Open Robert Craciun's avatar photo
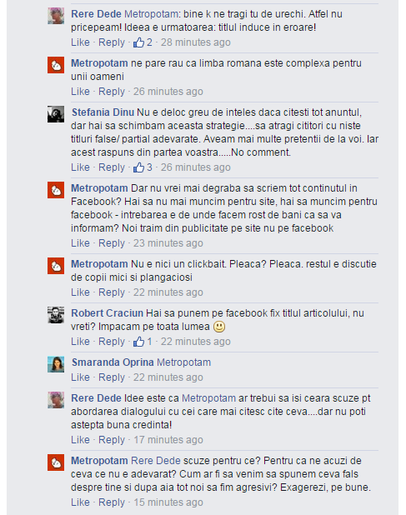This screenshot has height=515, width=406. (56, 315)
